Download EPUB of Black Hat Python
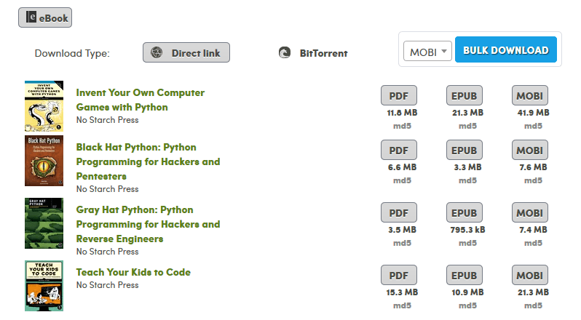The image size is (581, 320). 465,150
